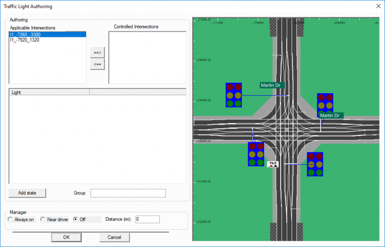The height and width of the screenshot is (247, 385).
Task: Click the Distance (mi) input field
Action: click(x=147, y=220)
